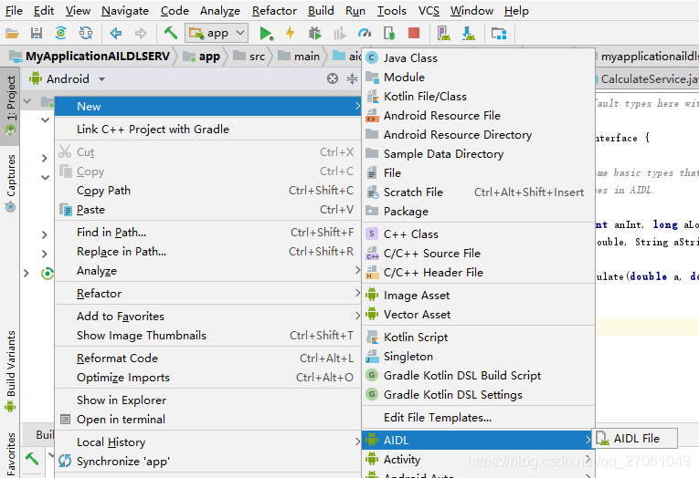699x478 pixels.
Task: Select Reformat Code option
Action: tap(207, 358)
